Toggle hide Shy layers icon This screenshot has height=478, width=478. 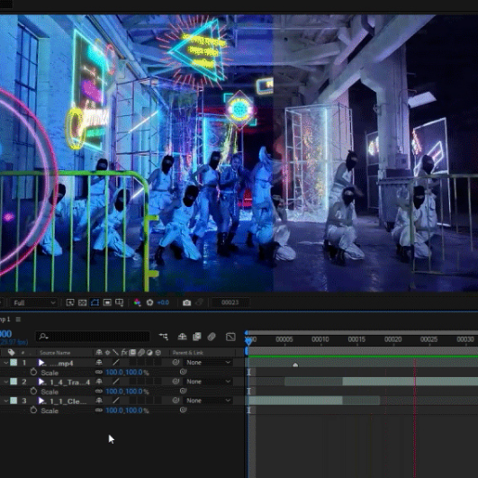182,337
